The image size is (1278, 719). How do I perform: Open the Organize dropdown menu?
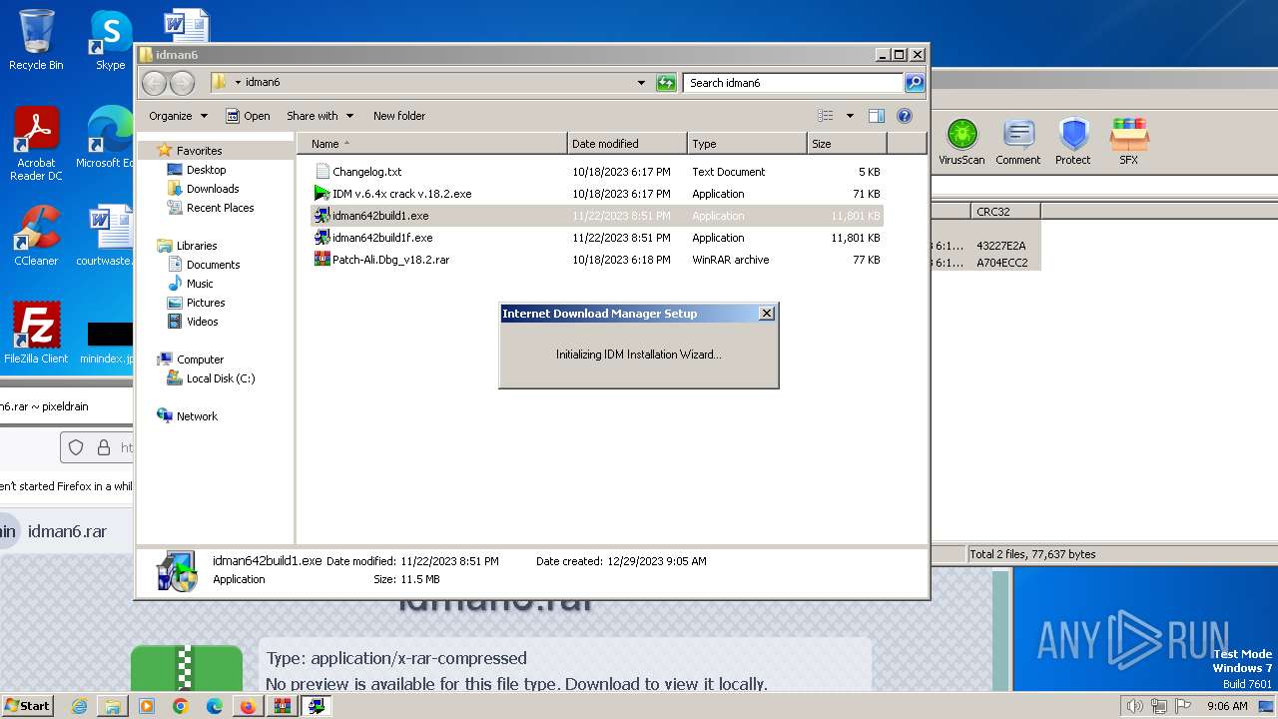click(x=178, y=116)
